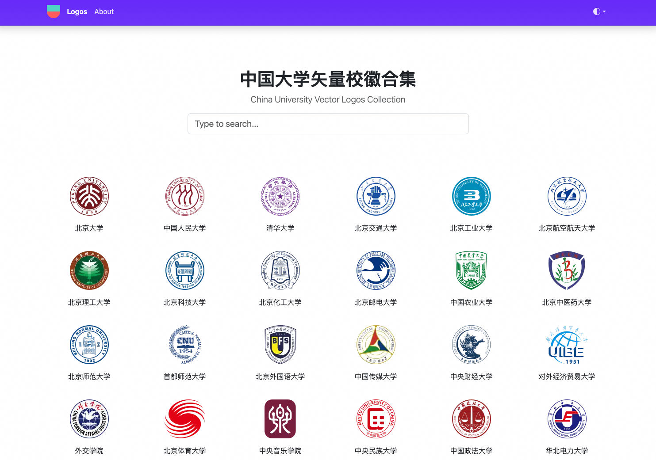This screenshot has height=460, width=656.
Task: Select the 北京化工大学 logo
Action: 280,270
